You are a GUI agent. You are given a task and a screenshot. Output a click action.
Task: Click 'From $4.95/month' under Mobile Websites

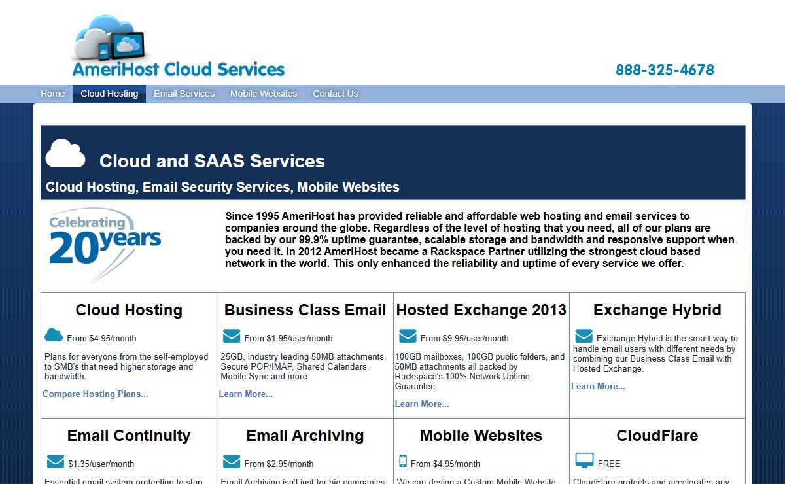[x=445, y=464]
